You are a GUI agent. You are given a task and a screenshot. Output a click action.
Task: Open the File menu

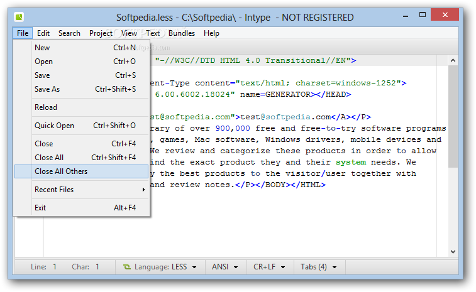[x=23, y=33]
